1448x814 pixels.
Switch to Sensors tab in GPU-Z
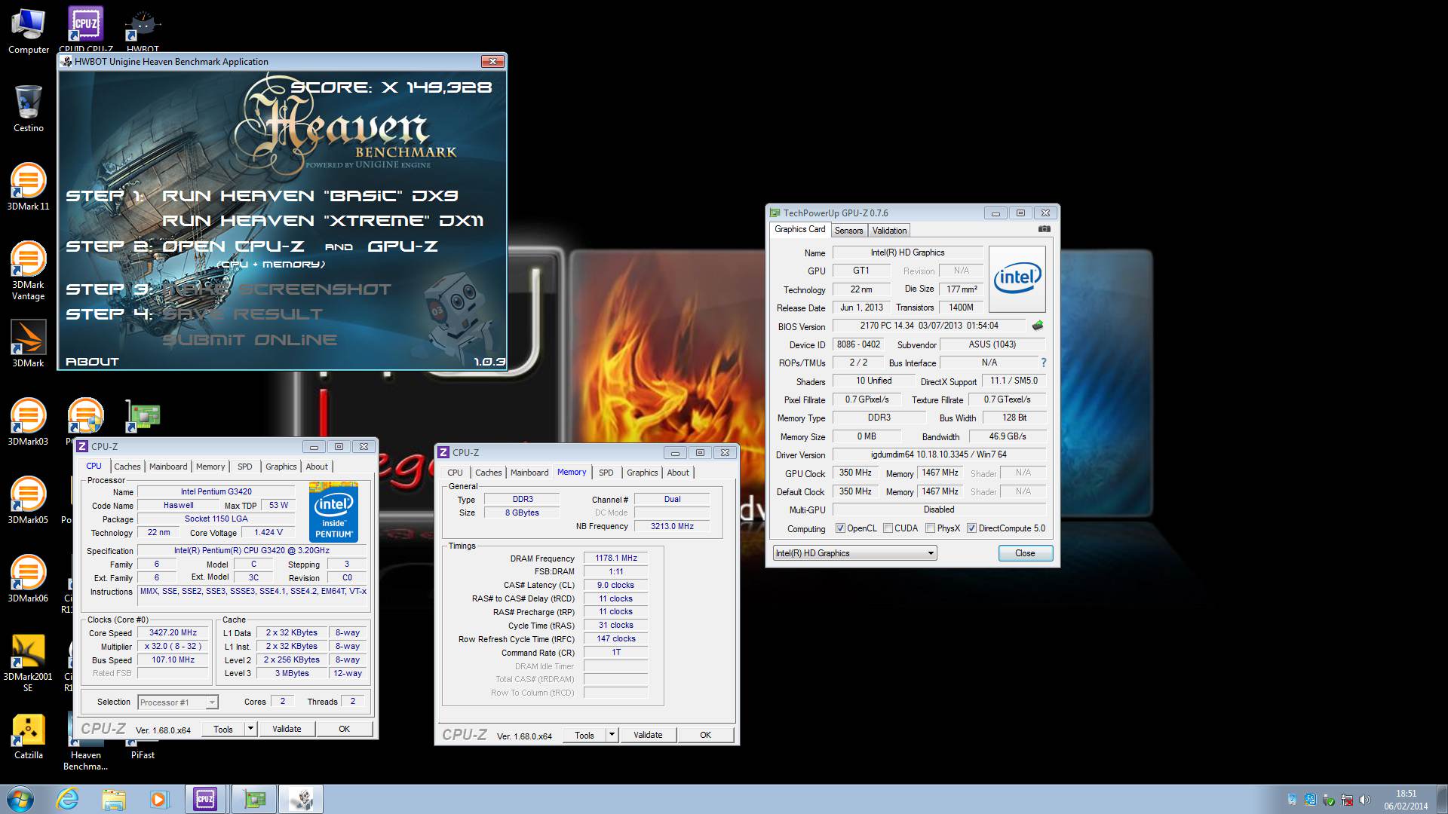coord(848,231)
